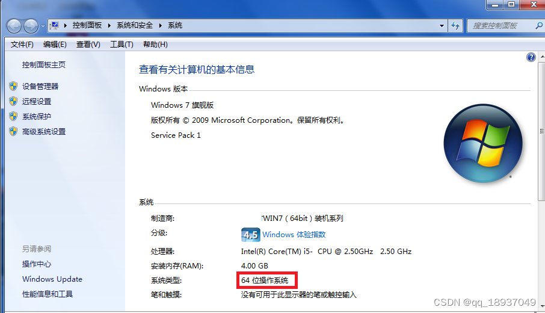Open the 文件(F) menu
545x313 pixels.
[x=22, y=45]
